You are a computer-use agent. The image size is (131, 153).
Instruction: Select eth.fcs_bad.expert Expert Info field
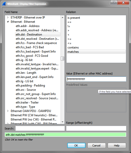pos(36,51)
